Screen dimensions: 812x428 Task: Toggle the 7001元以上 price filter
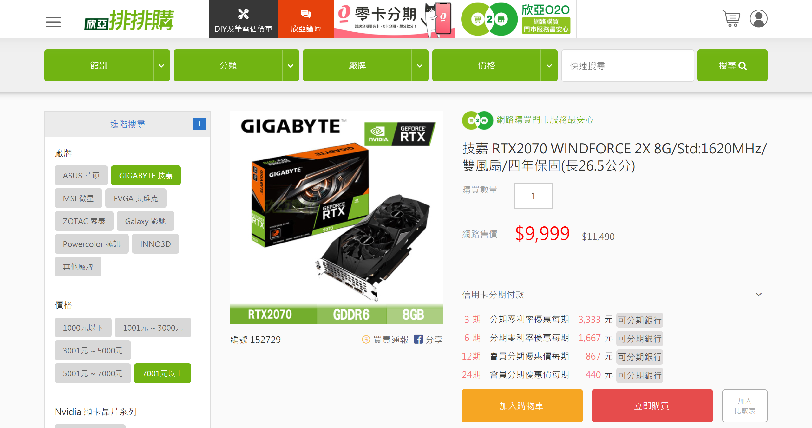coord(163,373)
